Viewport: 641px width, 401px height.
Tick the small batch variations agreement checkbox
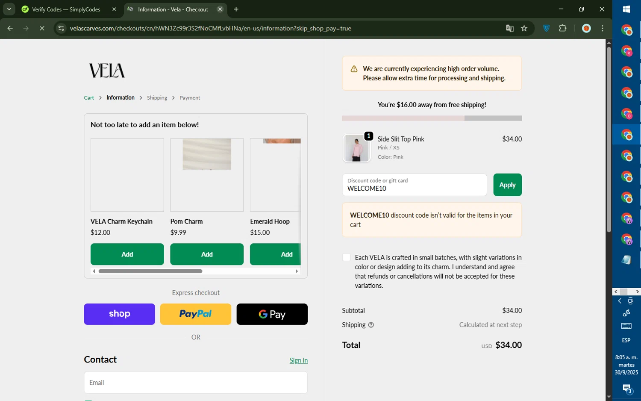(x=347, y=257)
